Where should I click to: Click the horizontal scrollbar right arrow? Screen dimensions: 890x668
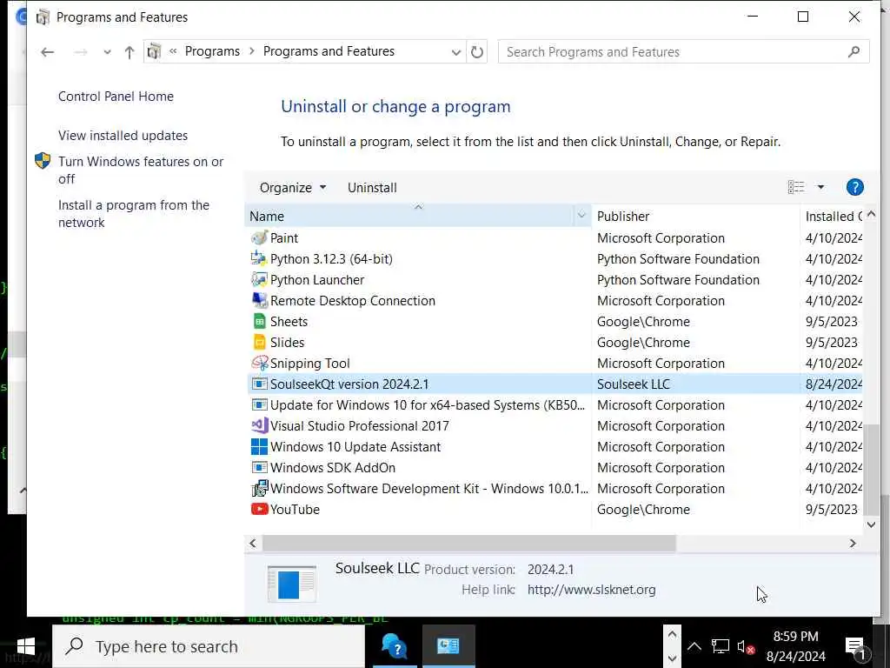pos(853,543)
